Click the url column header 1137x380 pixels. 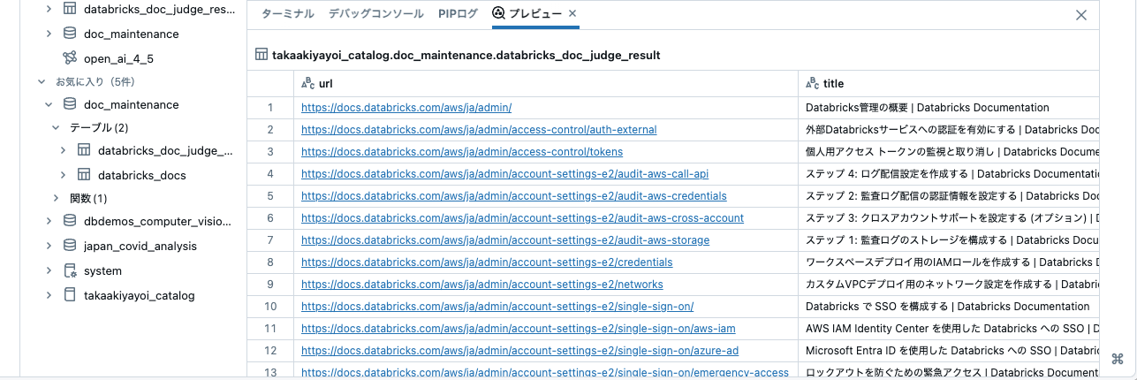tap(546, 83)
